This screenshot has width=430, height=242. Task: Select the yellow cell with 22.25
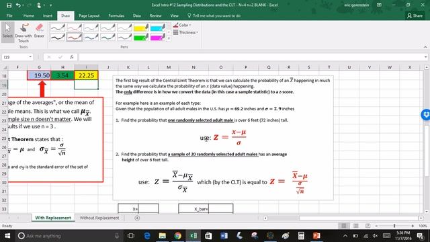86,75
